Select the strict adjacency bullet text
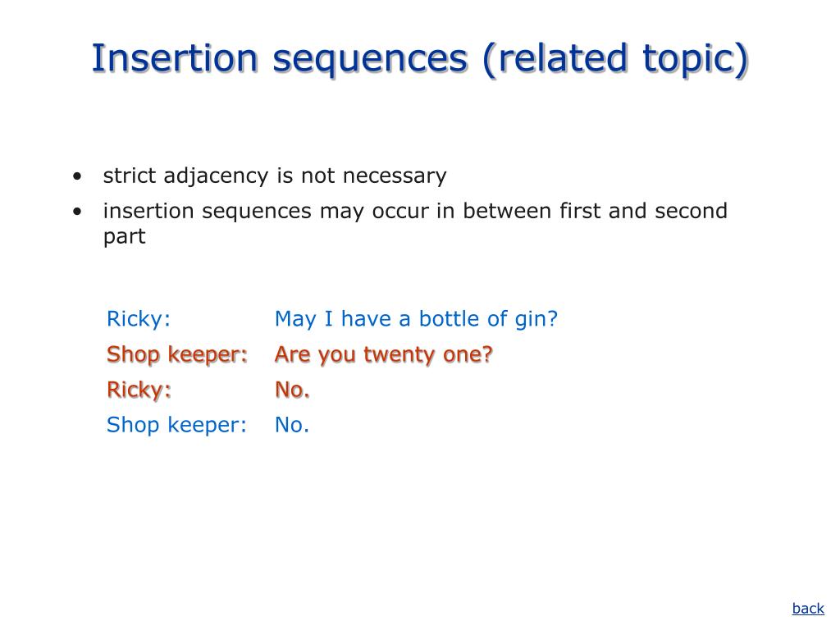Image resolution: width=840 pixels, height=630 pixels. pos(275,176)
